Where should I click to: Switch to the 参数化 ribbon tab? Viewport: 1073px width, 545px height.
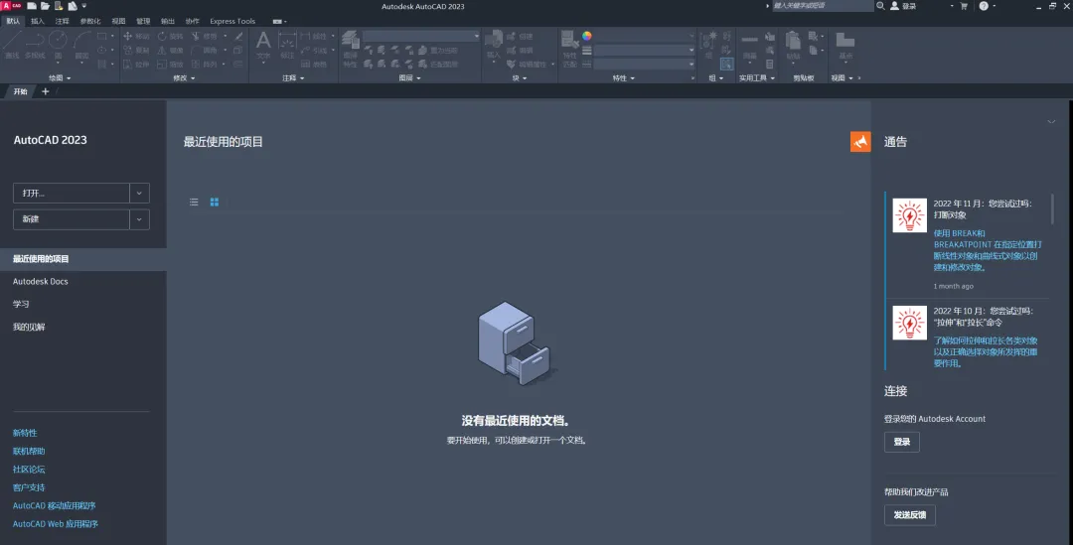[x=90, y=21]
